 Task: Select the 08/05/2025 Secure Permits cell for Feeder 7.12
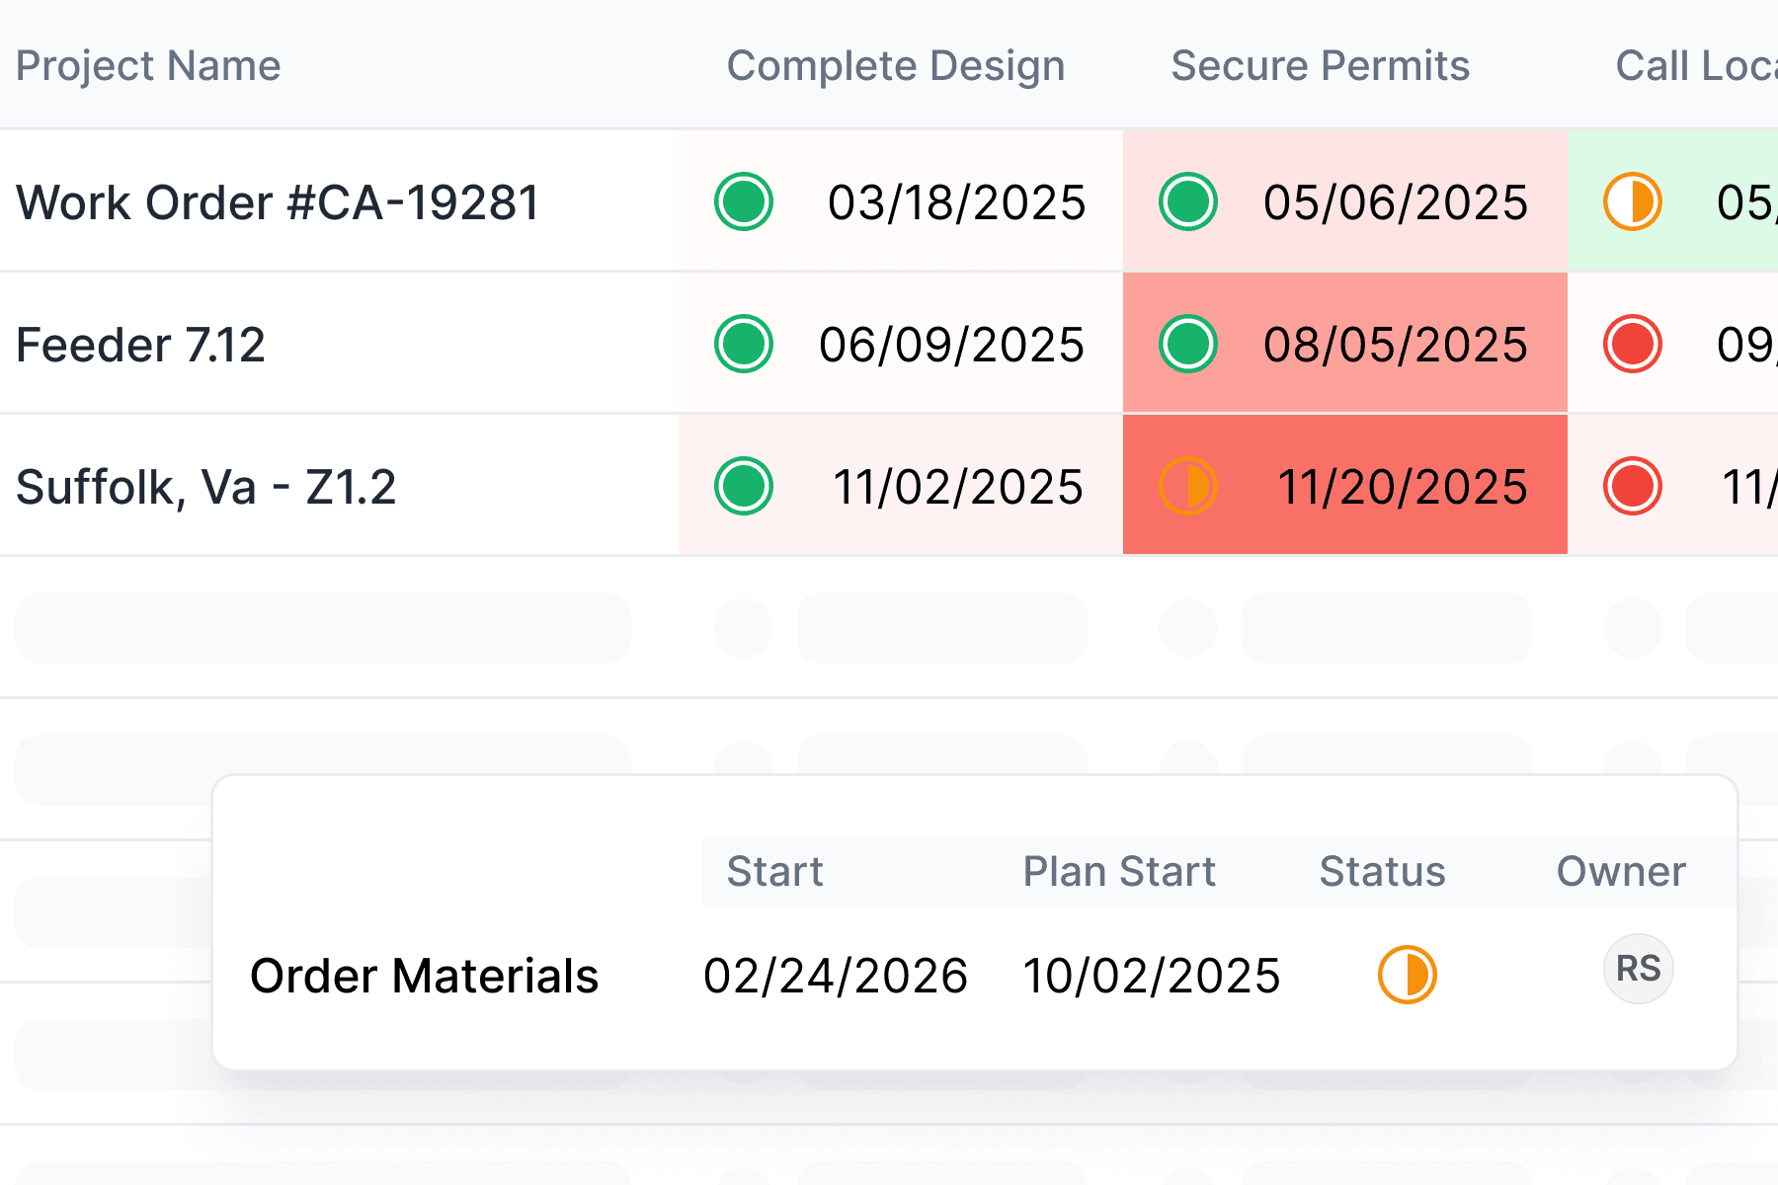[x=1396, y=344]
